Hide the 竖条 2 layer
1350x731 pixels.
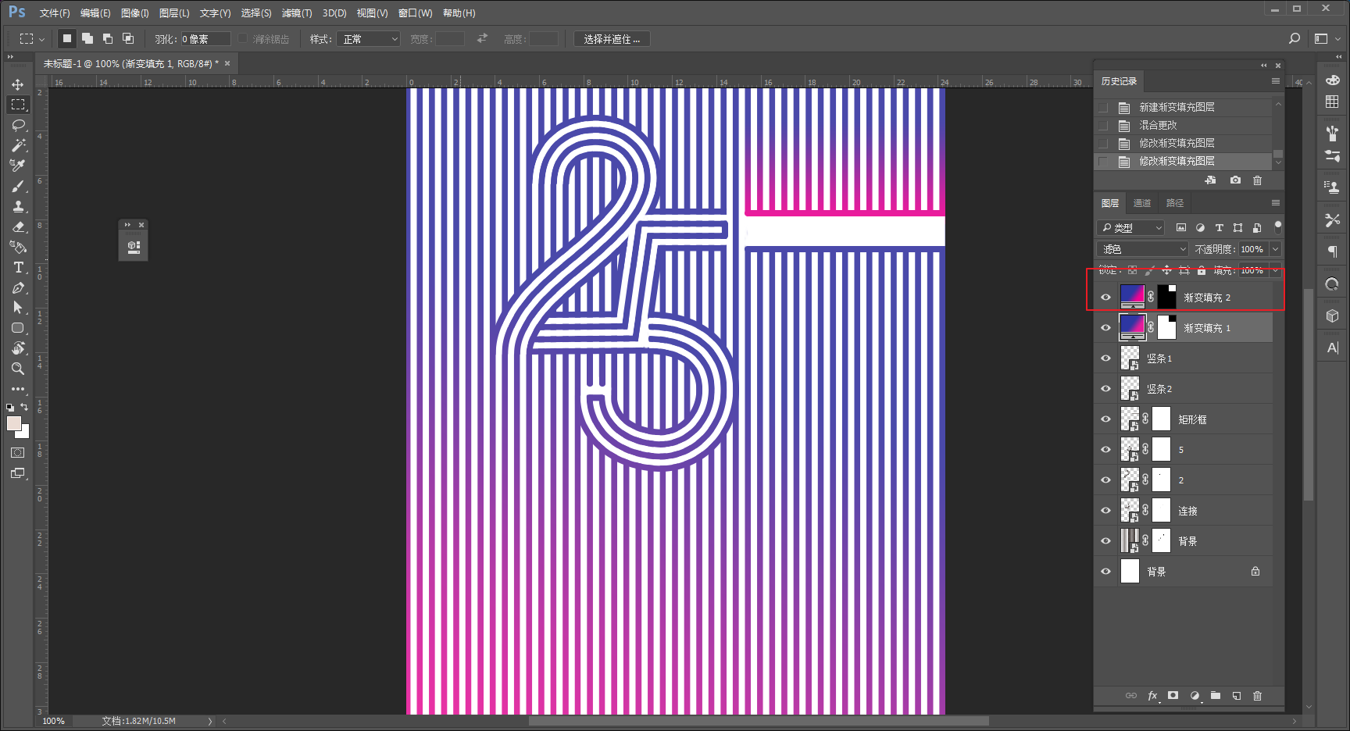pyautogui.click(x=1105, y=389)
